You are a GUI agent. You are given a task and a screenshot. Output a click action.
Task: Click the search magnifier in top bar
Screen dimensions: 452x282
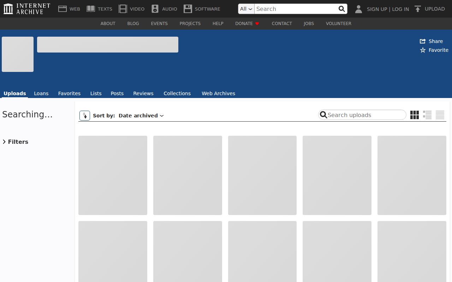[x=341, y=9]
